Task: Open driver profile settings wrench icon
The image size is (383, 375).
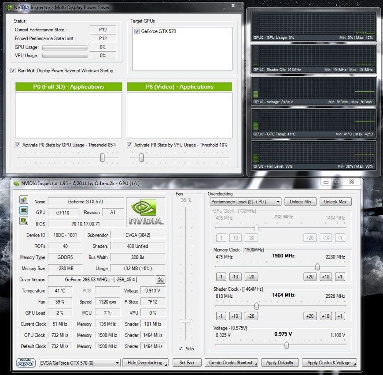Action: click(160, 280)
